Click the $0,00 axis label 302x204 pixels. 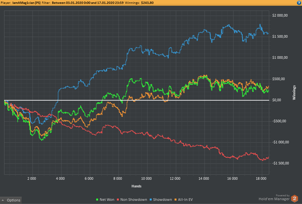(x=277, y=100)
